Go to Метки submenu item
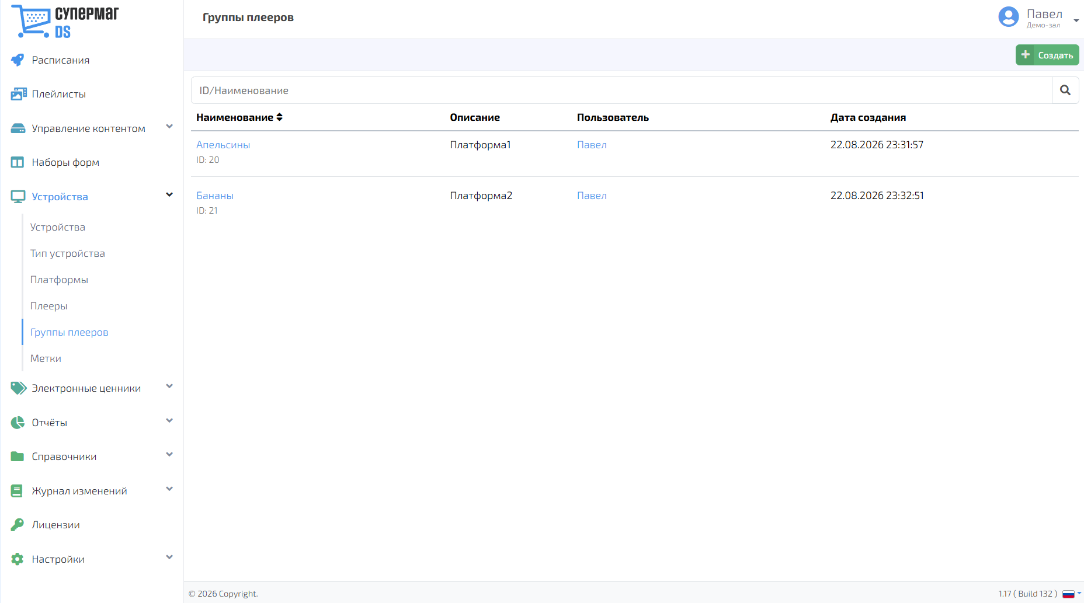Screen dimensions: 1084x603 pyautogui.click(x=46, y=358)
